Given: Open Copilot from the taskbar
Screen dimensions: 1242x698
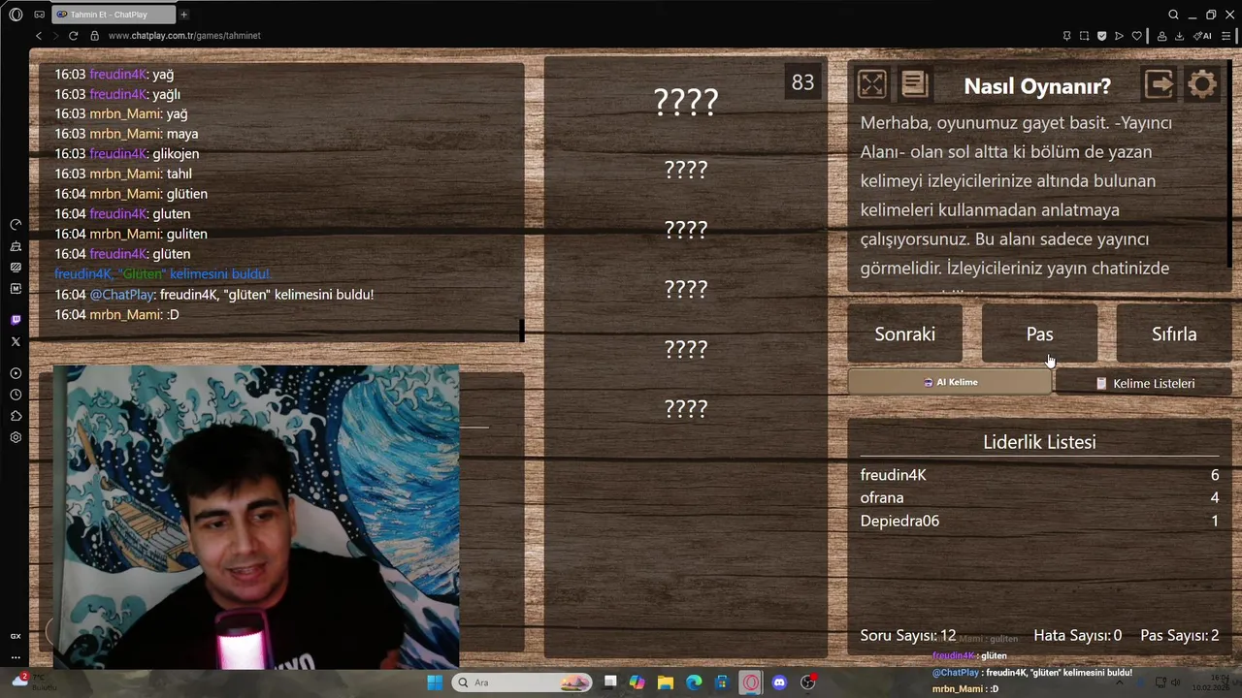Looking at the screenshot, I should [637, 682].
